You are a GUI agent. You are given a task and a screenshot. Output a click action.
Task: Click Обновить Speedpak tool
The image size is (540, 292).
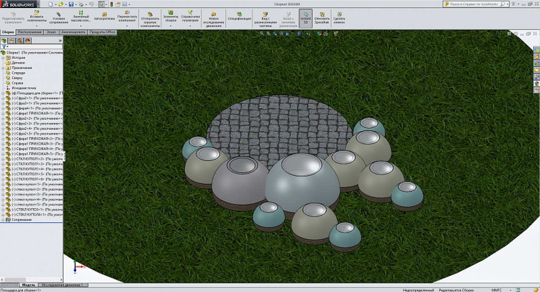pyautogui.click(x=322, y=18)
